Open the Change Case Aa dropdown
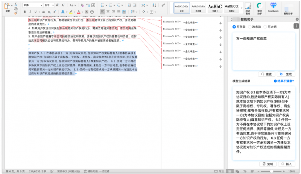Viewport: 301px width, 174px height. coord(73,5)
